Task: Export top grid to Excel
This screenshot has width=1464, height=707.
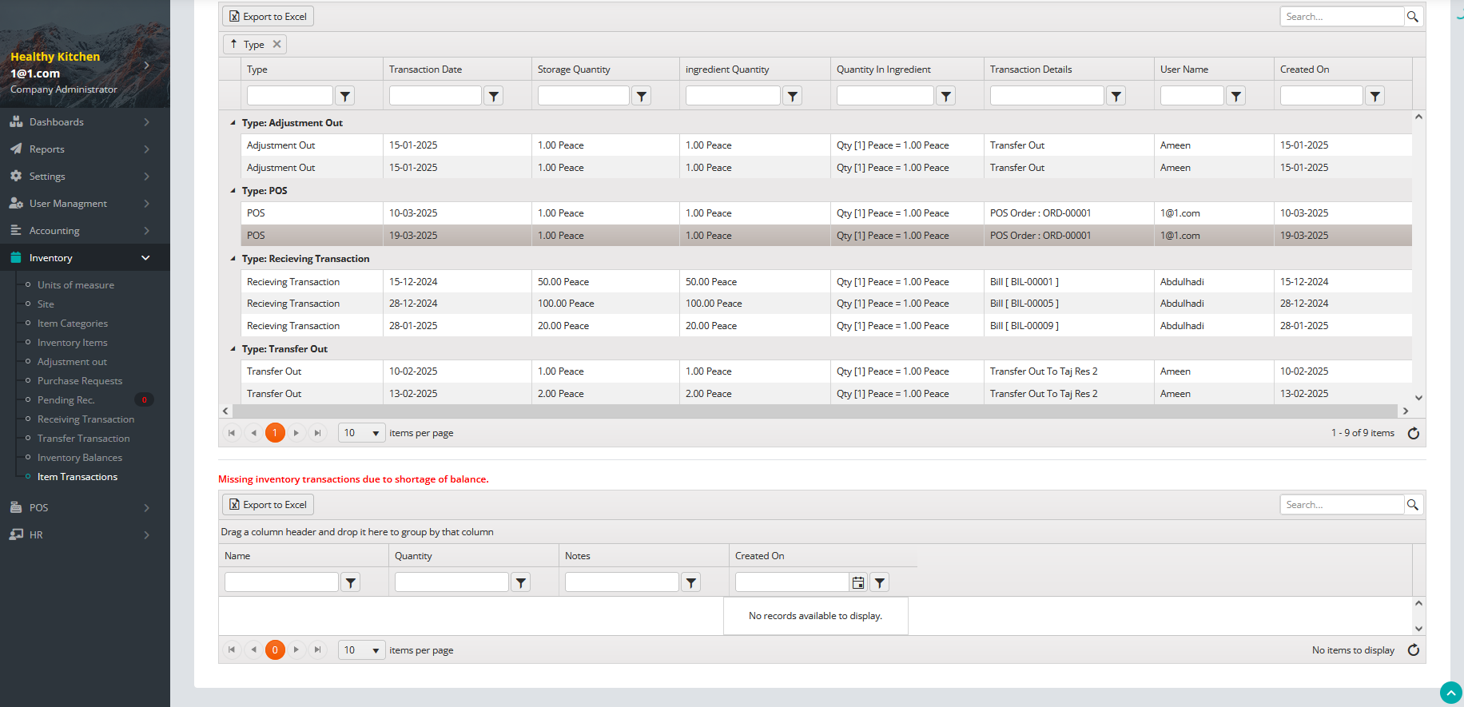Action: [268, 17]
